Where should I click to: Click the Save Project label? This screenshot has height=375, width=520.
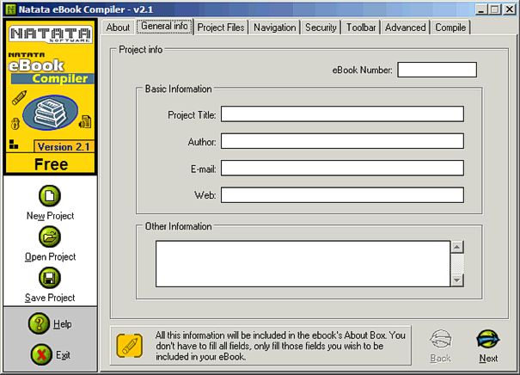[50, 298]
